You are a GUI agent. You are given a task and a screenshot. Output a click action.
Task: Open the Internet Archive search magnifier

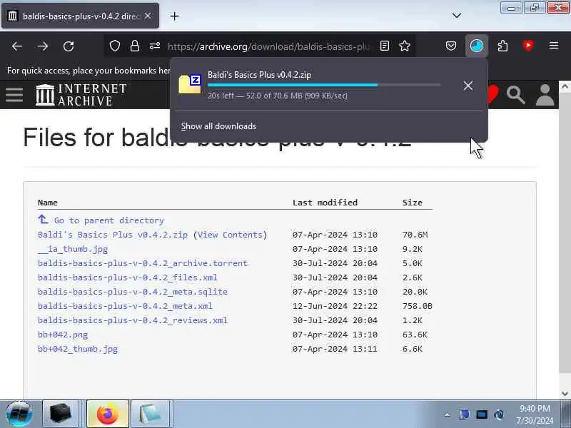pos(515,95)
